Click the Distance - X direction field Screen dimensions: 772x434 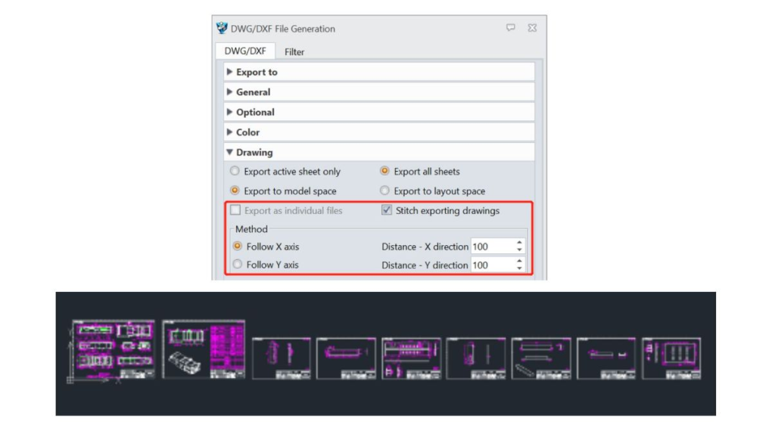pos(493,246)
